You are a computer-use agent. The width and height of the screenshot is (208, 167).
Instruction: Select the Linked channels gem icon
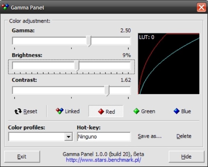pos(60,111)
